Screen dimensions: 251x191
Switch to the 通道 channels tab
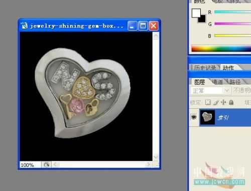217,82
